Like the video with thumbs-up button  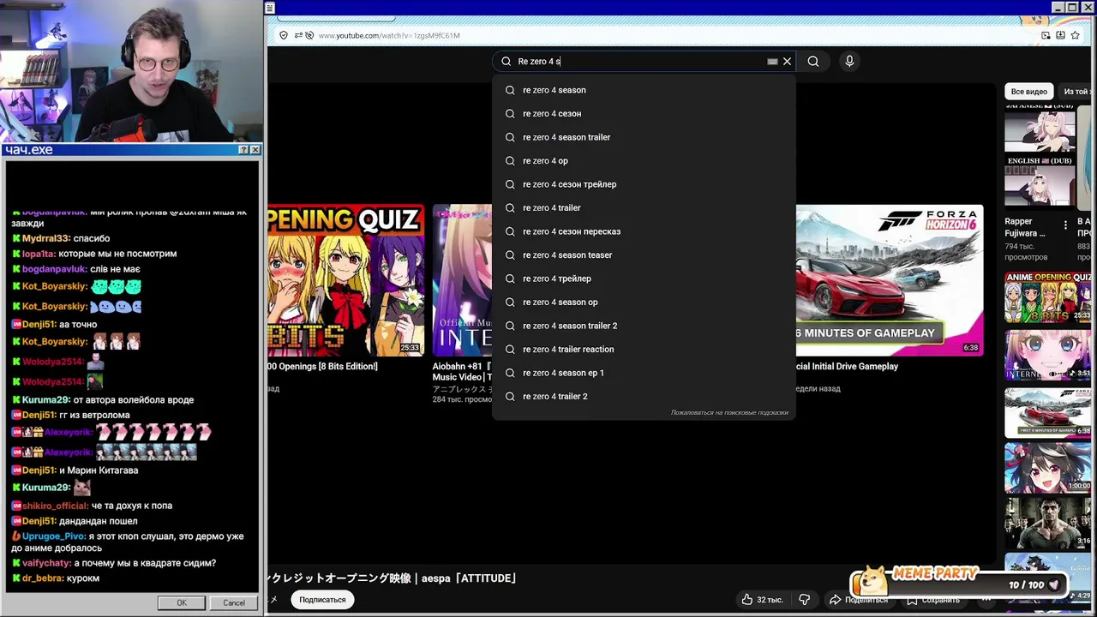[x=763, y=600]
